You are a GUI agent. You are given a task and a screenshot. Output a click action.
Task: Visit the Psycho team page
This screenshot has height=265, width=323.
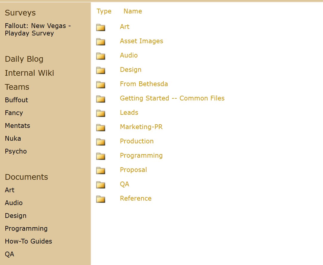tap(16, 151)
